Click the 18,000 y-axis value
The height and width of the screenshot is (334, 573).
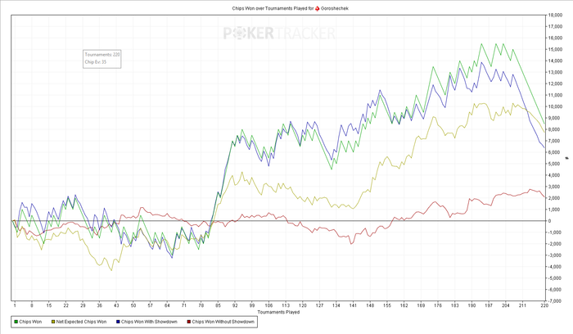[x=555, y=16]
